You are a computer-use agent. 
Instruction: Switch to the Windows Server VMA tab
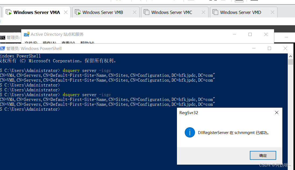[x=37, y=12]
